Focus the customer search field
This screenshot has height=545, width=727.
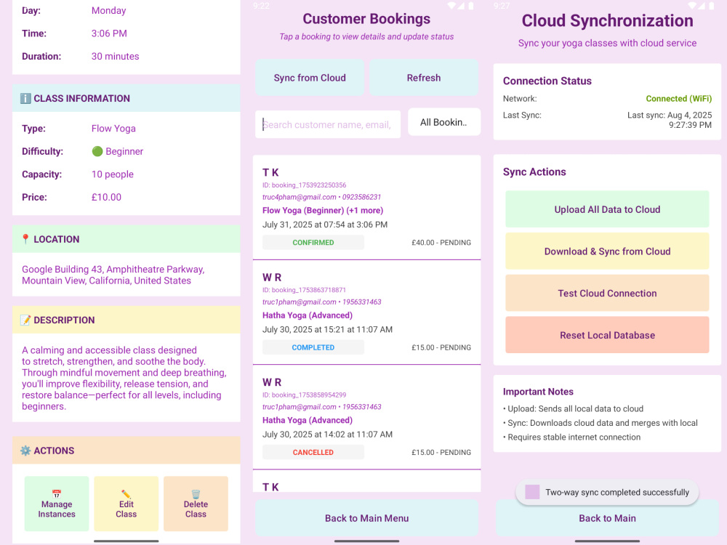[x=328, y=124]
